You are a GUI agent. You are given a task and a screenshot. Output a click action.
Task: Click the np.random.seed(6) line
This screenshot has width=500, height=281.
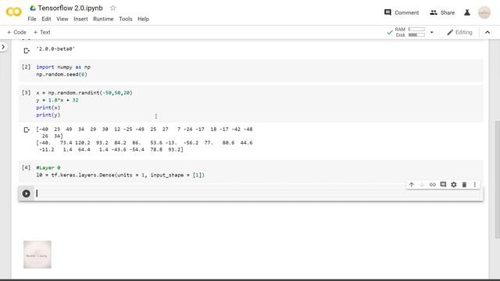62,74
